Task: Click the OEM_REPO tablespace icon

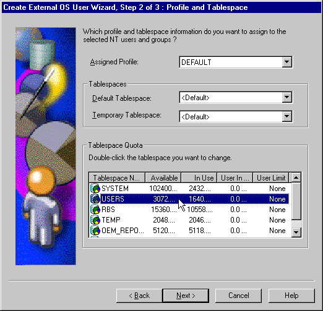Action: tap(95, 230)
